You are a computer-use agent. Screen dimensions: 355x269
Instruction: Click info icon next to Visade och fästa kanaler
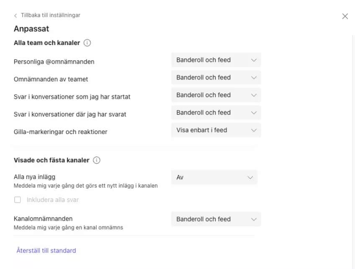coord(96,160)
